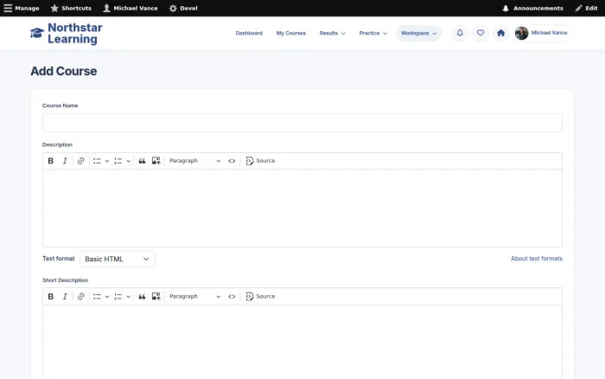Expand the Practice menu

click(x=373, y=33)
